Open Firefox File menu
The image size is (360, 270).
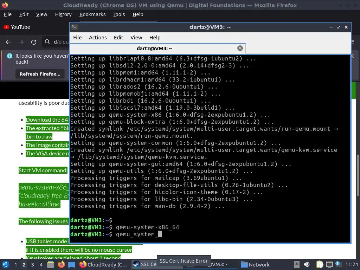8,14
